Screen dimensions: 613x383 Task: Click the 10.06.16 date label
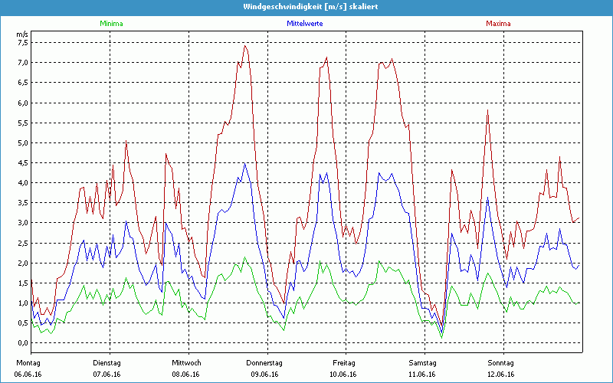tap(343, 375)
